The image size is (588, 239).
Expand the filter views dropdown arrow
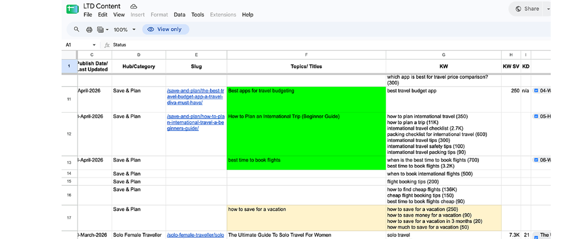click(107, 29)
